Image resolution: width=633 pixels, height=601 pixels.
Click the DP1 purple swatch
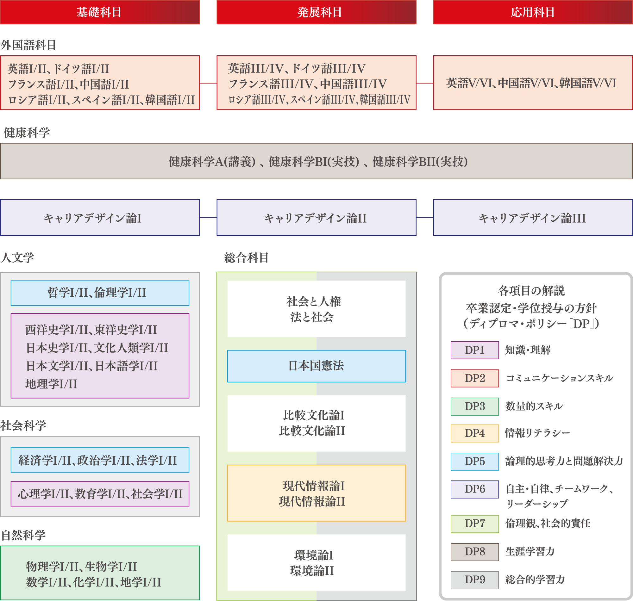(475, 350)
